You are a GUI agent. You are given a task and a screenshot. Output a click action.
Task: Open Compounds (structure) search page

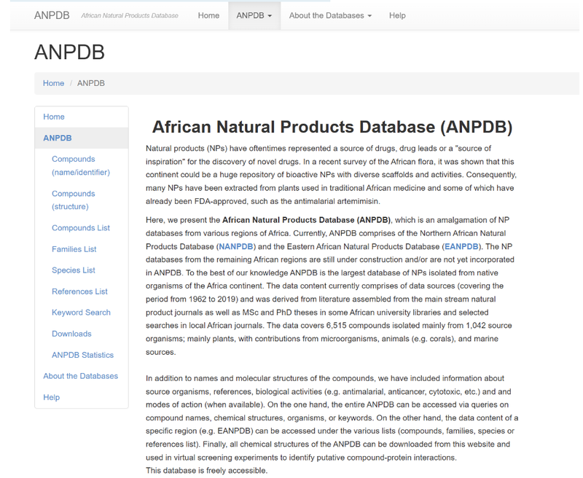click(x=73, y=200)
